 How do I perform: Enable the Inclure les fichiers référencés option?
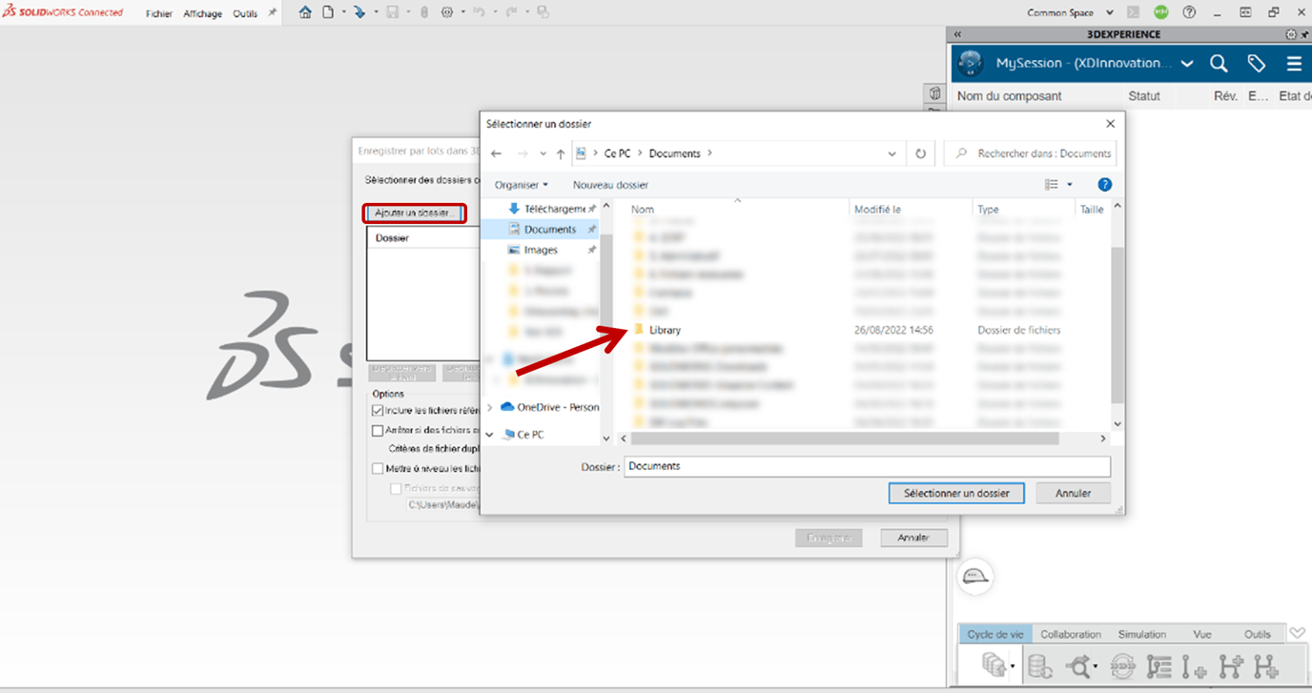[x=376, y=411]
